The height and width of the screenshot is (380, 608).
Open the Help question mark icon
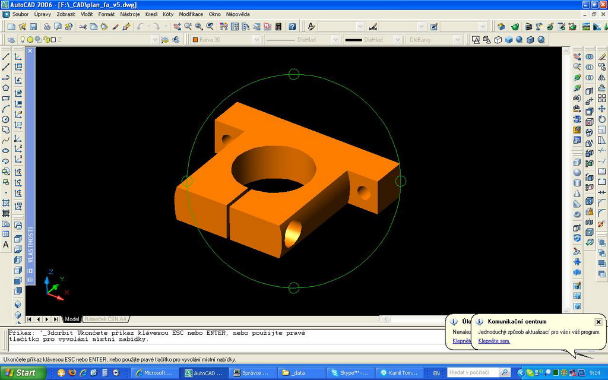[292, 27]
